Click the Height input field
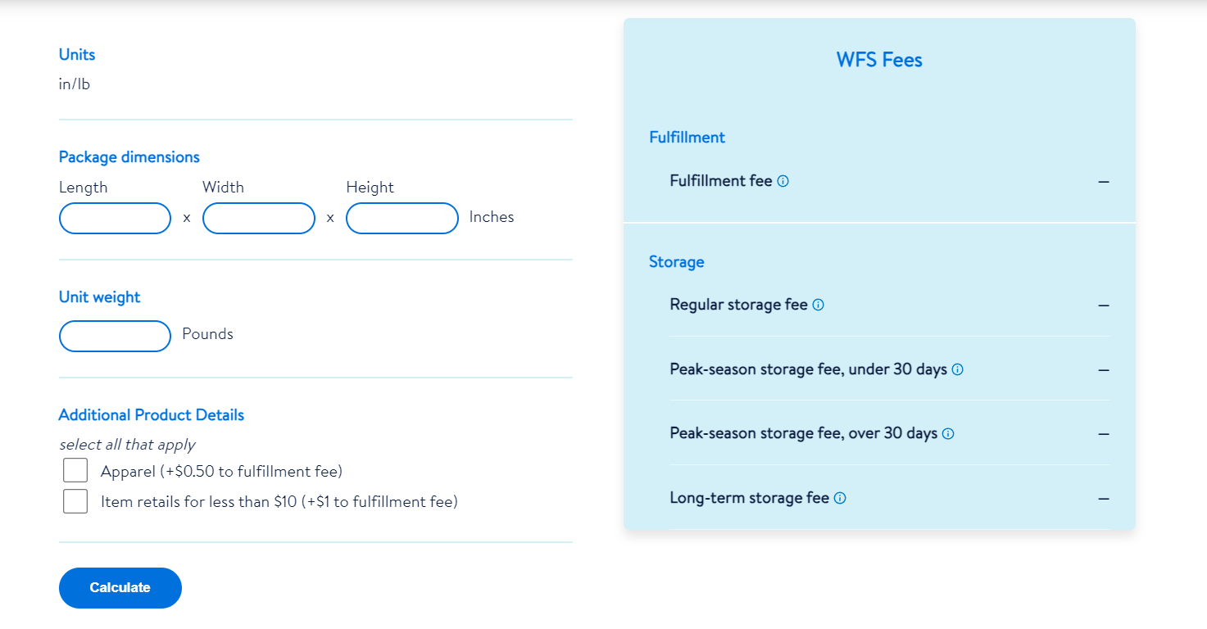1207x629 pixels. pyautogui.click(x=402, y=218)
